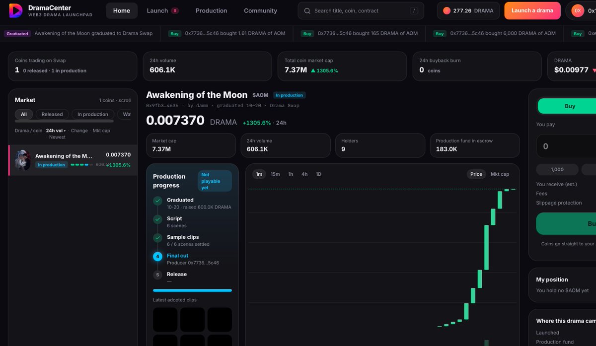Click the DRAMA coin balance icon
This screenshot has width=596, height=346.
pyautogui.click(x=447, y=11)
